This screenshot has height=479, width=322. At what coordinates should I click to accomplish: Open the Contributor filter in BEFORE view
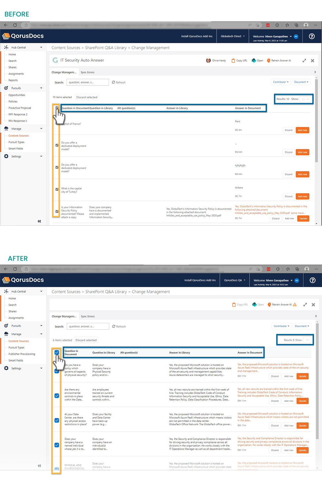(x=281, y=82)
